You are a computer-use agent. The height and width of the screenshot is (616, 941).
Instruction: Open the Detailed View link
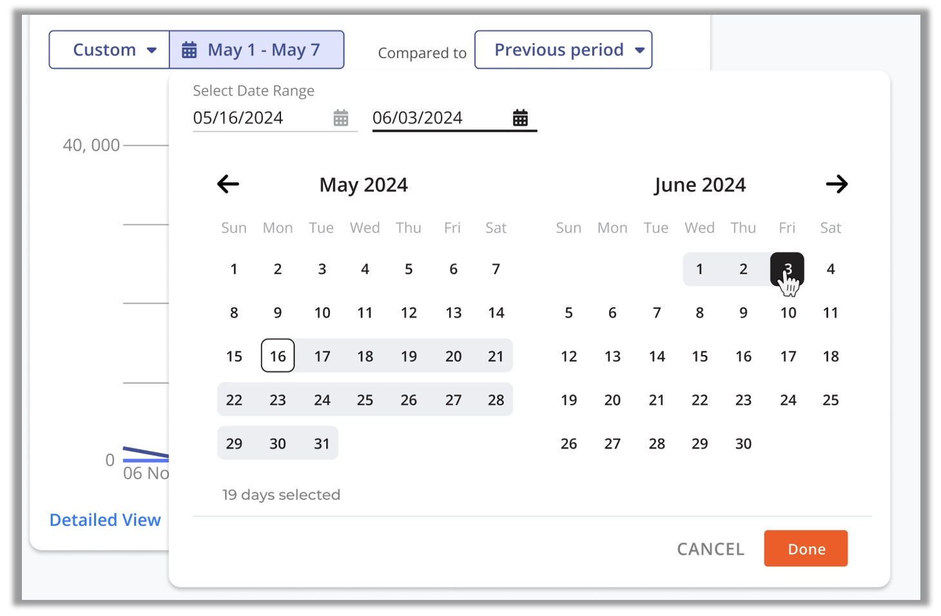tap(105, 520)
